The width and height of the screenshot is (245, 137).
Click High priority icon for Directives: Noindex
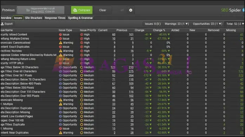pyautogui.click(x=81, y=51)
